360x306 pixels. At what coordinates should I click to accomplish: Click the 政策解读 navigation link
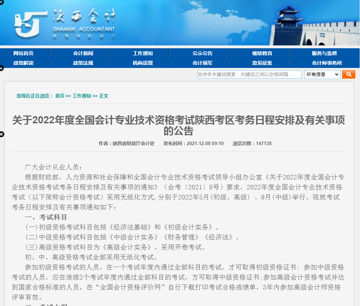pos(23,63)
